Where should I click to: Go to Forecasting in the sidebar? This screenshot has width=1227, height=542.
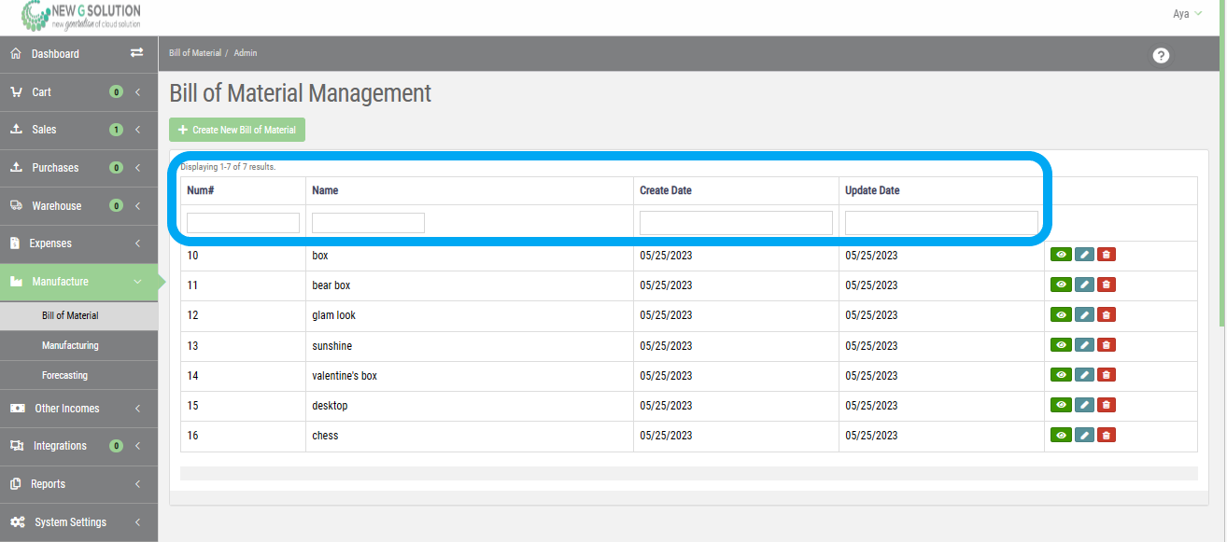click(x=64, y=375)
